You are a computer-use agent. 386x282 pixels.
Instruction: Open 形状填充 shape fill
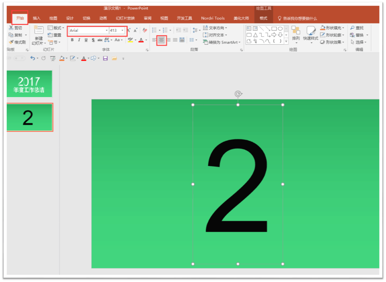[x=332, y=28]
